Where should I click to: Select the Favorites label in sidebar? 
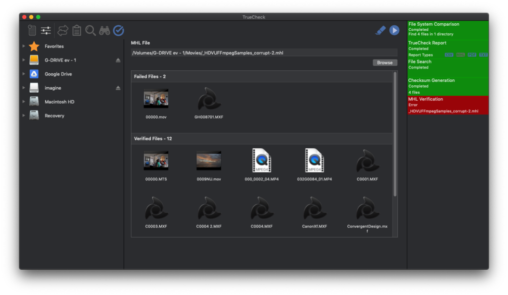[54, 46]
